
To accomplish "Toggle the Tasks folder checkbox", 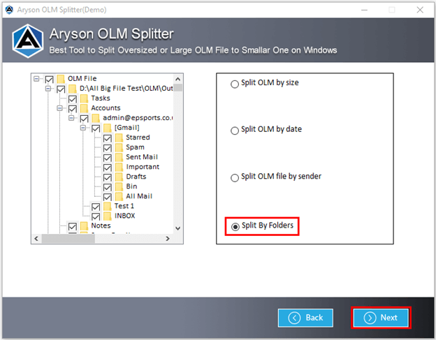I will click(73, 99).
